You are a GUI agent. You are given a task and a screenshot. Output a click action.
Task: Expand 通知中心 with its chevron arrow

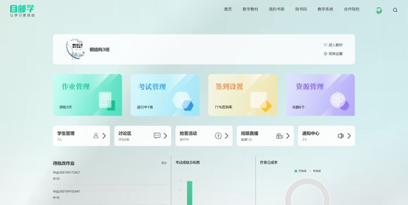click(349, 136)
